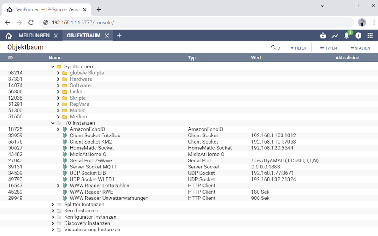Click the browser address bar

(197, 22)
